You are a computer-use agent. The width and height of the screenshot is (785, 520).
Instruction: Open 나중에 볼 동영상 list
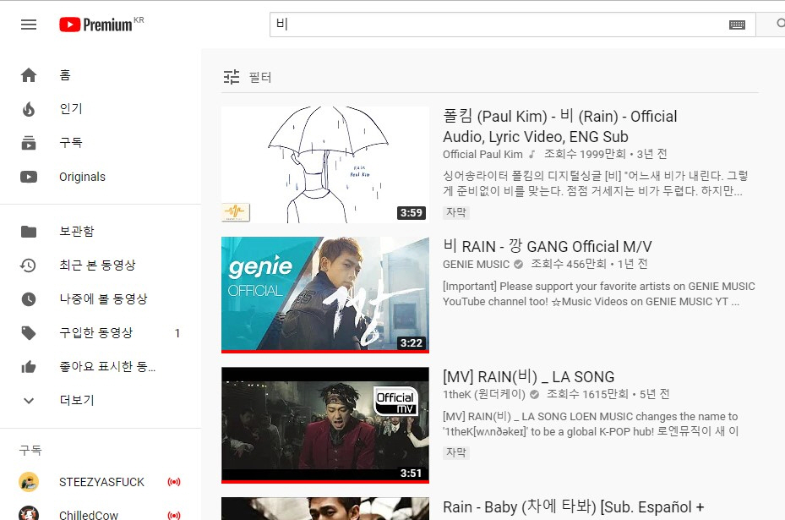[103, 299]
